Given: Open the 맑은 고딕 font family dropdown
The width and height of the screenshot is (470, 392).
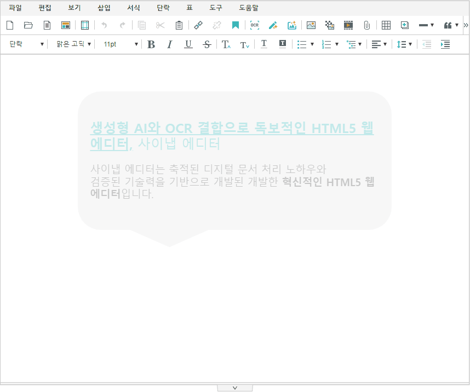Looking at the screenshot, I should tap(74, 44).
